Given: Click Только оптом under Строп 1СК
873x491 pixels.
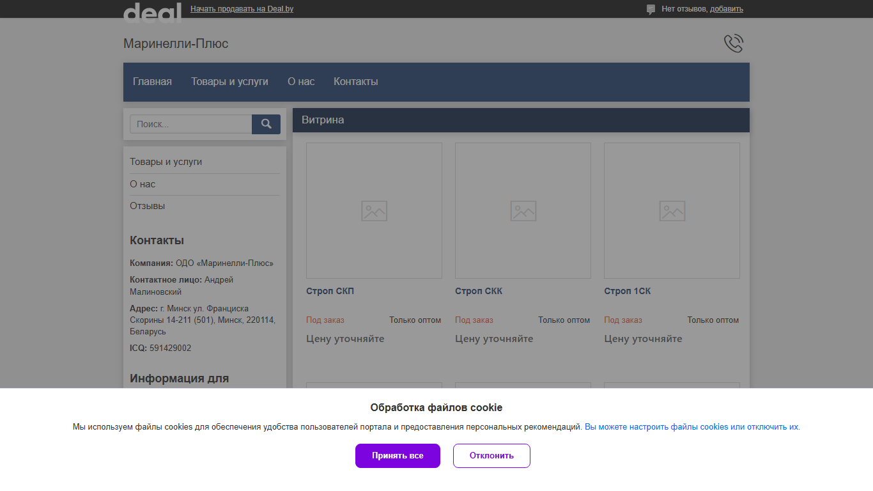Looking at the screenshot, I should pos(713,320).
